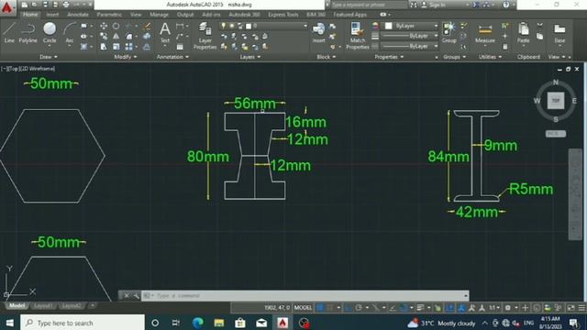Toggle Clean Screen in status bar
Viewport: 587px width, 330px height.
pos(570,308)
